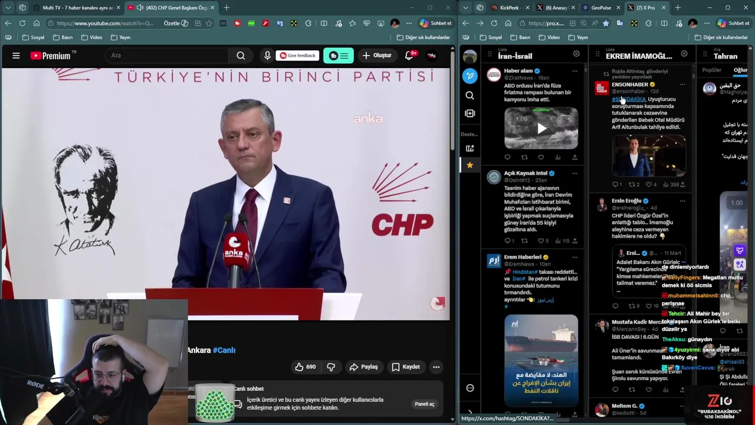Open ENSONHABER post image thumbnail

coord(648,156)
